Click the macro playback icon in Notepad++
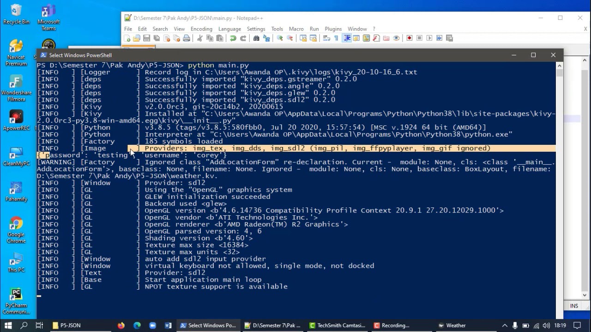 pyautogui.click(x=429, y=38)
